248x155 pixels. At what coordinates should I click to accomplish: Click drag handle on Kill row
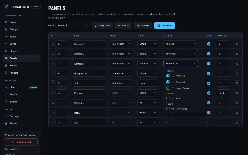[53, 122]
